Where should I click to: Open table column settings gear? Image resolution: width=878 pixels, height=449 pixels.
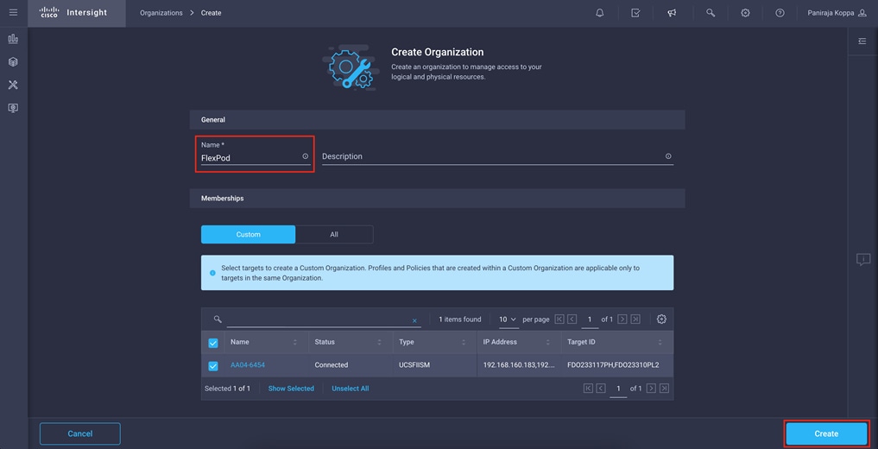[x=661, y=319]
